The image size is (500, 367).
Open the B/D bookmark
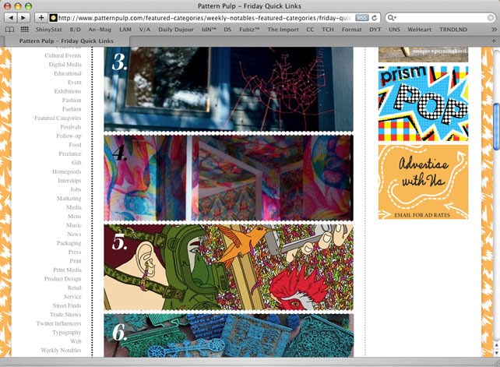[76, 30]
